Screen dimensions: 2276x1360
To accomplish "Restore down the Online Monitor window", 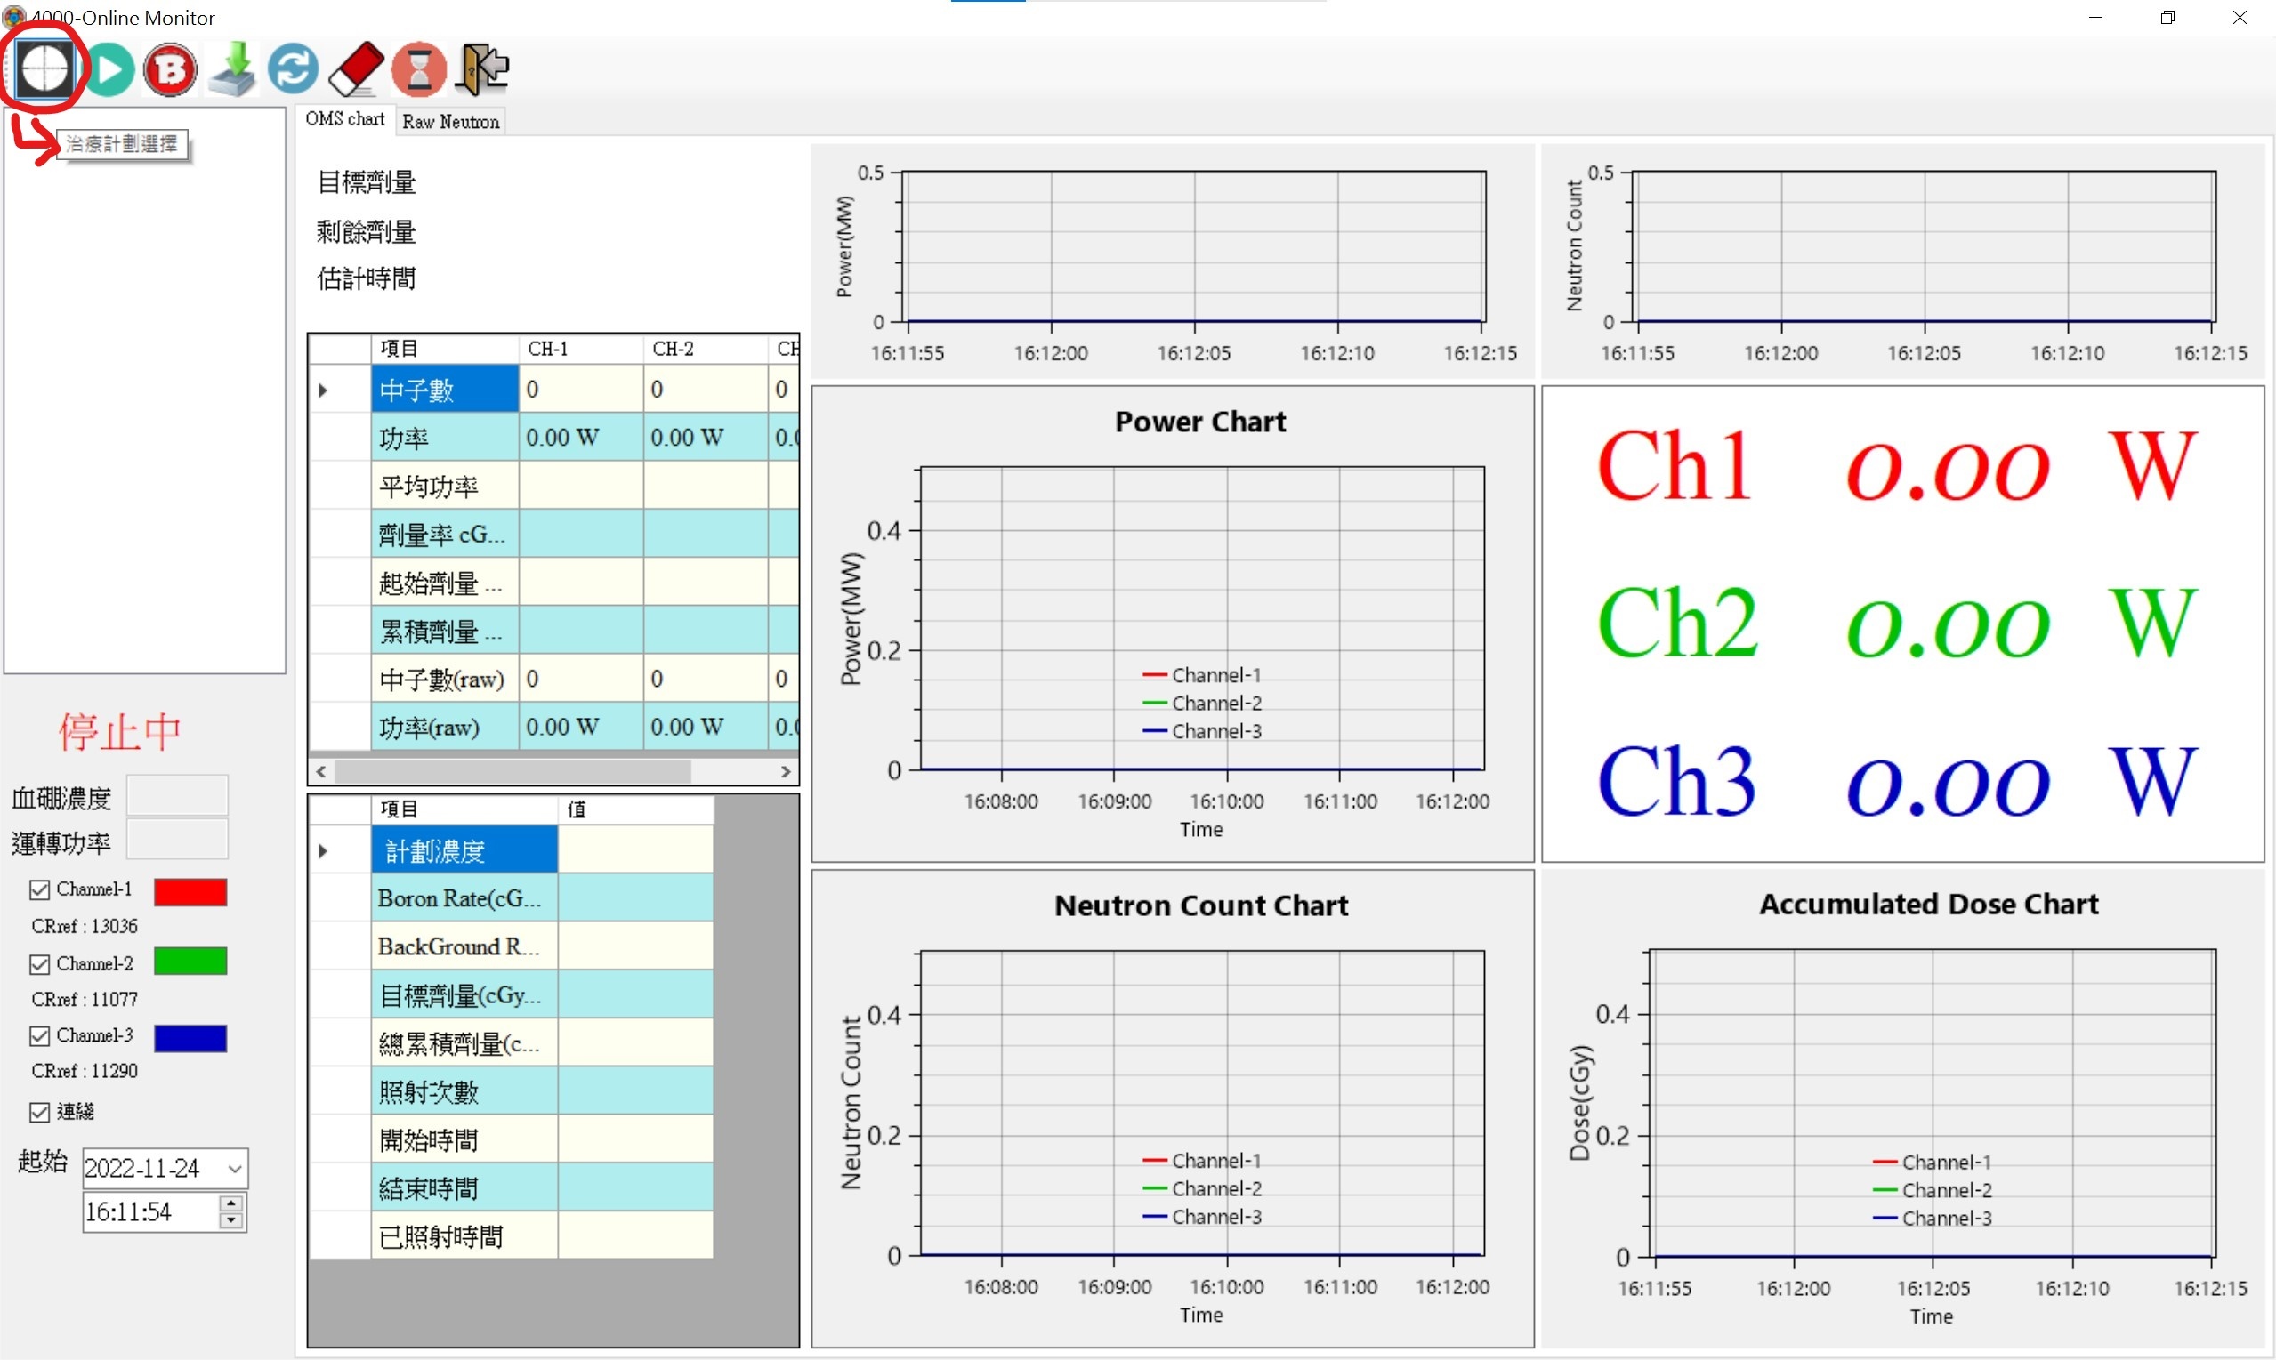I will (x=2167, y=18).
